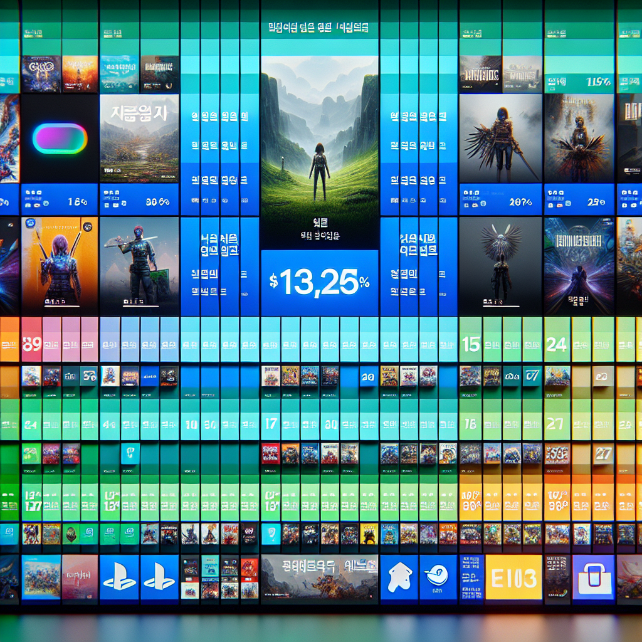Select the white round swirl icon tile

click(x=438, y=577)
